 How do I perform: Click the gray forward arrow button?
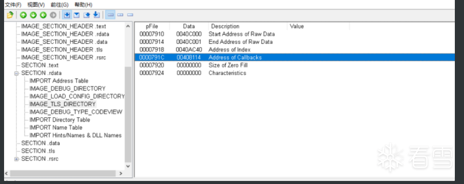click(53, 15)
